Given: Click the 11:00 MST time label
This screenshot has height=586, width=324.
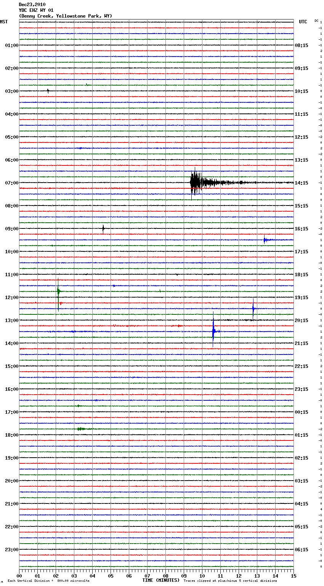Looking at the screenshot, I should pyautogui.click(x=12, y=275).
